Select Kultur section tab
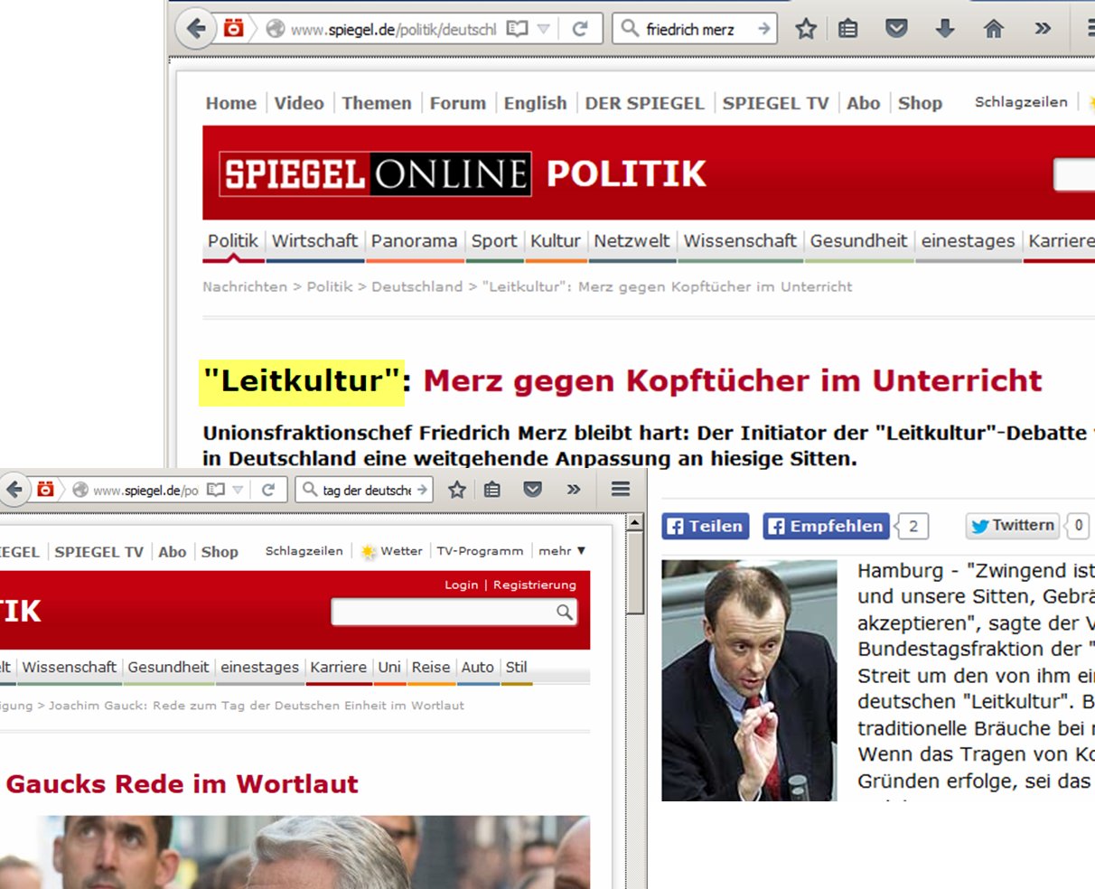1095x889 pixels. tap(555, 241)
